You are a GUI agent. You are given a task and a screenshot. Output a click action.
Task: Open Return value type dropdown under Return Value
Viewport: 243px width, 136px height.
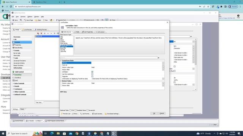(x=163, y=83)
